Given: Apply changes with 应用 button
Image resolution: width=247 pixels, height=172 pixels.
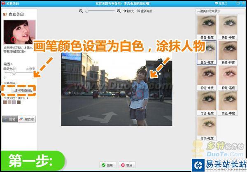Looking at the screenshot, I should tap(107, 165).
